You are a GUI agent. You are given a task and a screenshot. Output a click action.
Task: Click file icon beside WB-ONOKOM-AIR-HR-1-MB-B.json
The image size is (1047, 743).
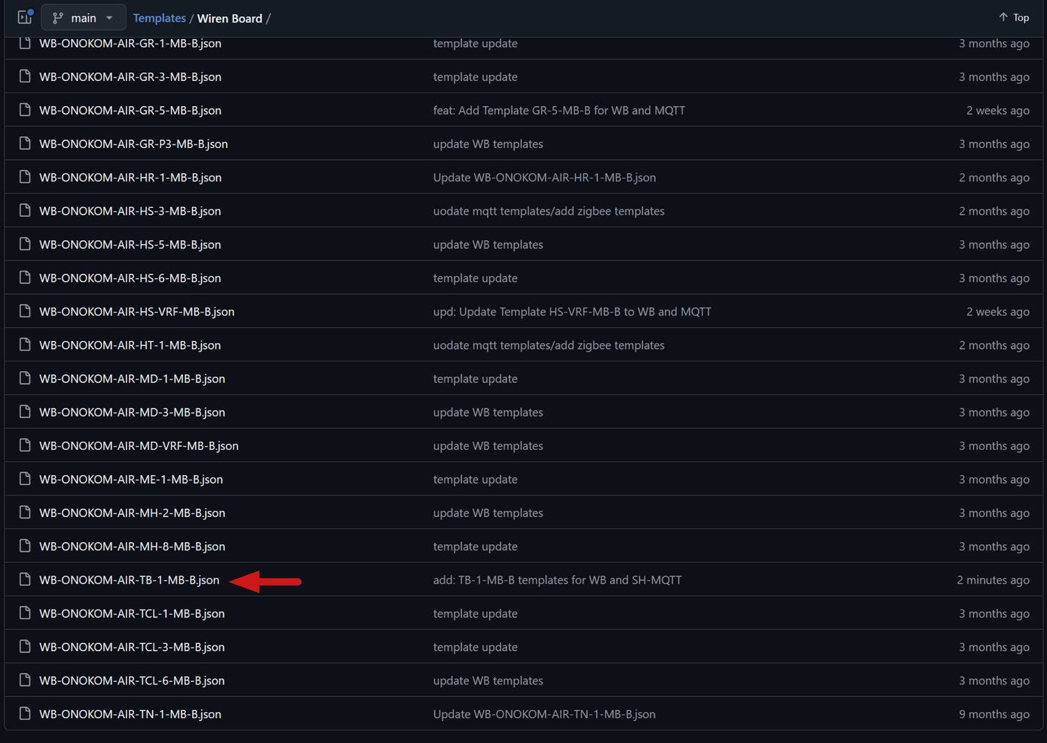(x=25, y=177)
